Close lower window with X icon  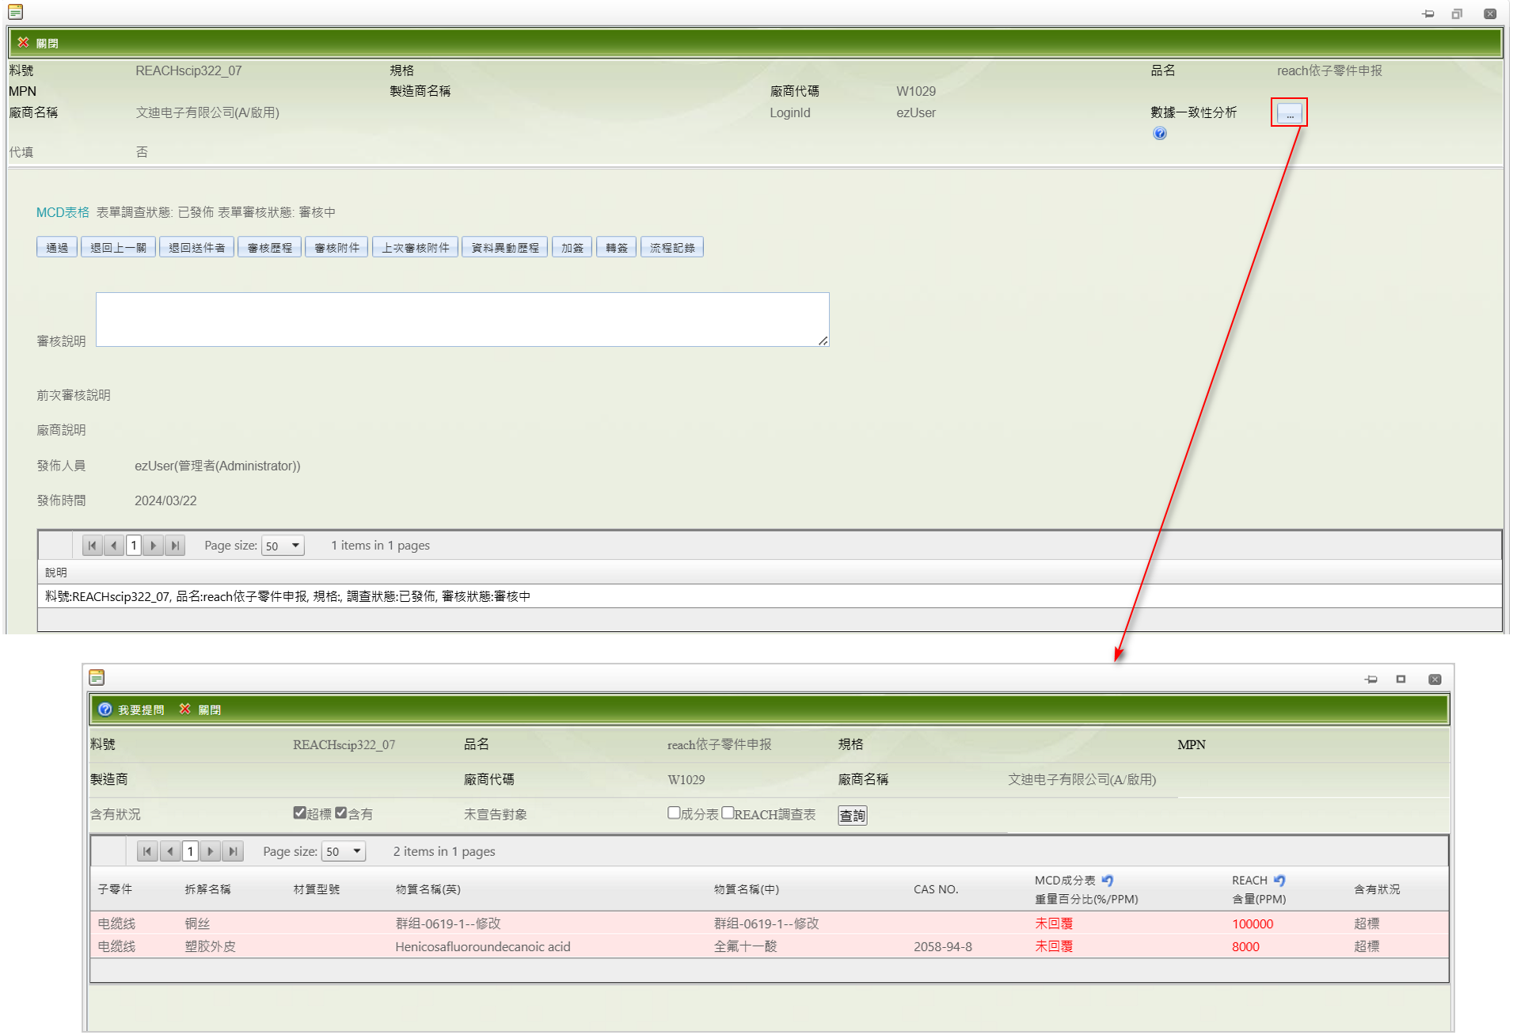pyautogui.click(x=1435, y=679)
